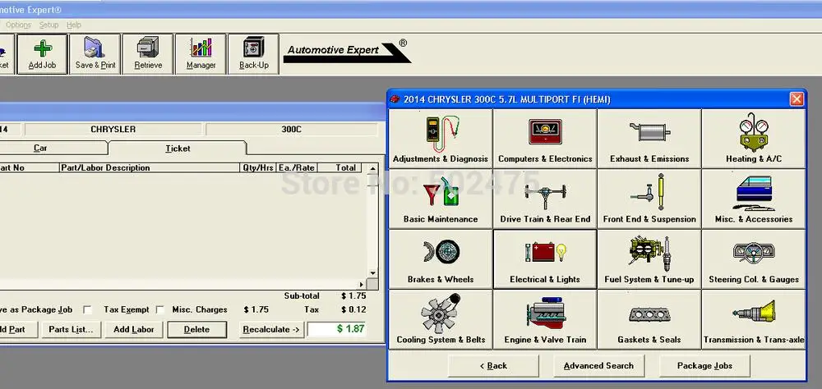Click the Ea./Rate column header

point(296,167)
